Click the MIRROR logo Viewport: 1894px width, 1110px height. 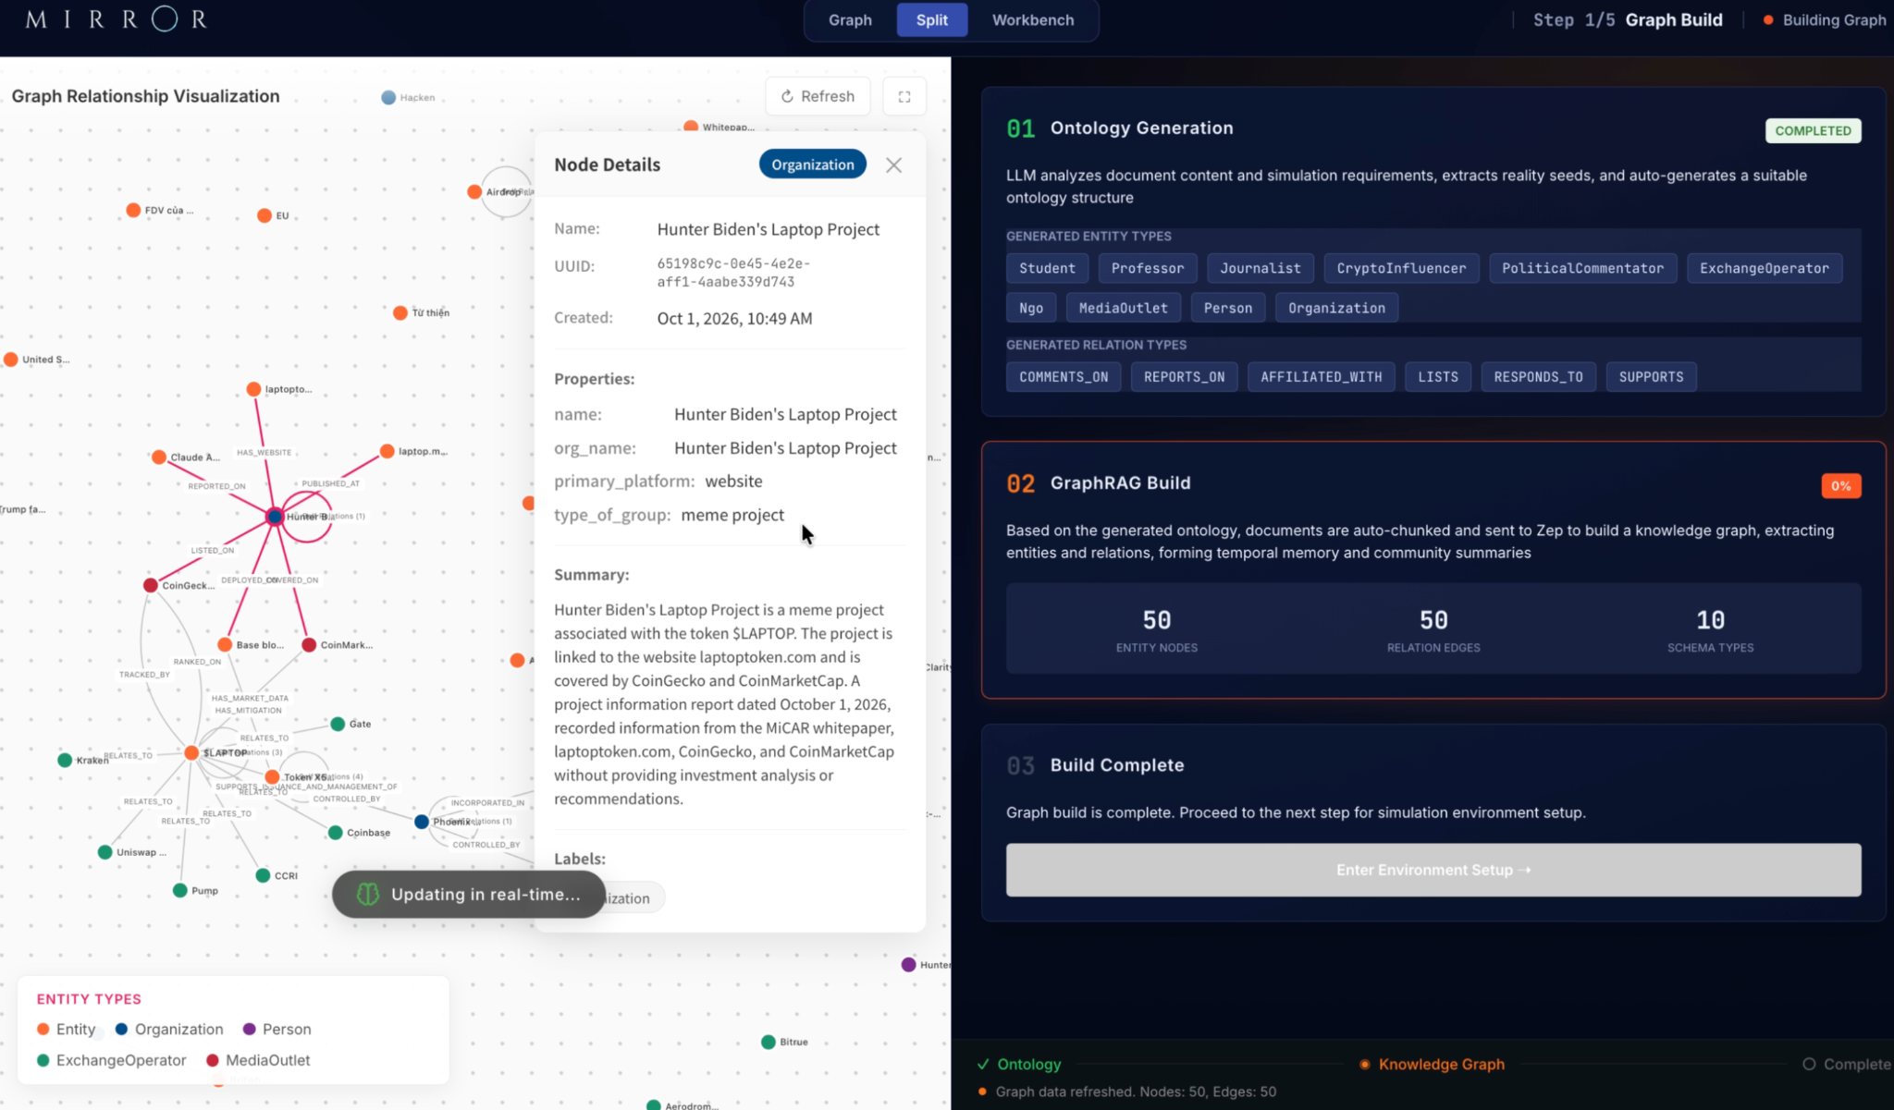116,19
